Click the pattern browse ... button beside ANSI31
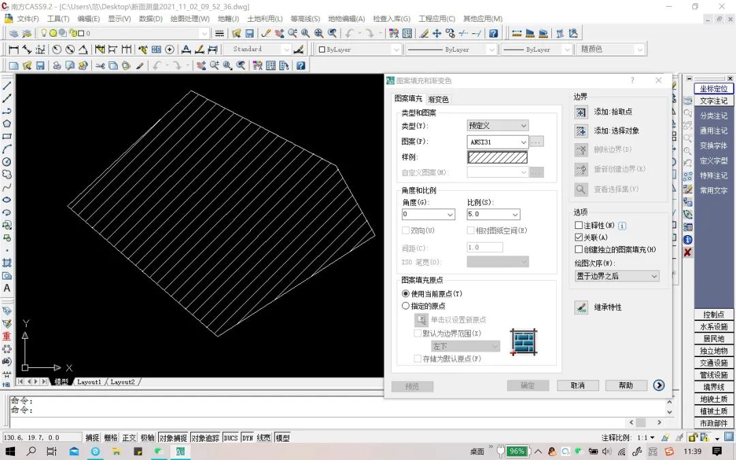This screenshot has height=460, width=736. point(536,141)
